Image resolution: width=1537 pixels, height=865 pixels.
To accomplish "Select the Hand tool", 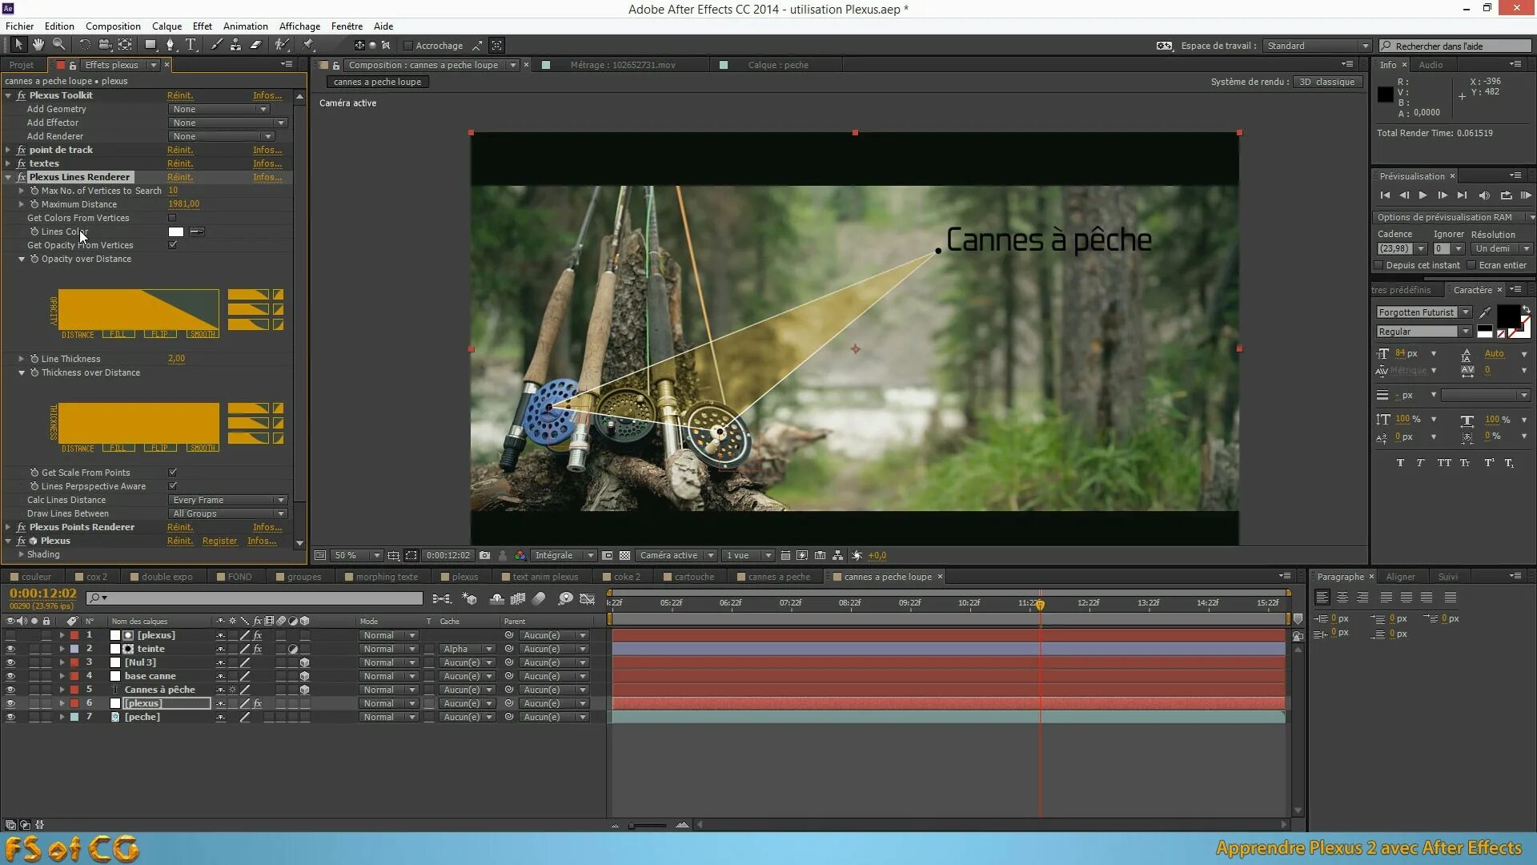I will coord(38,45).
